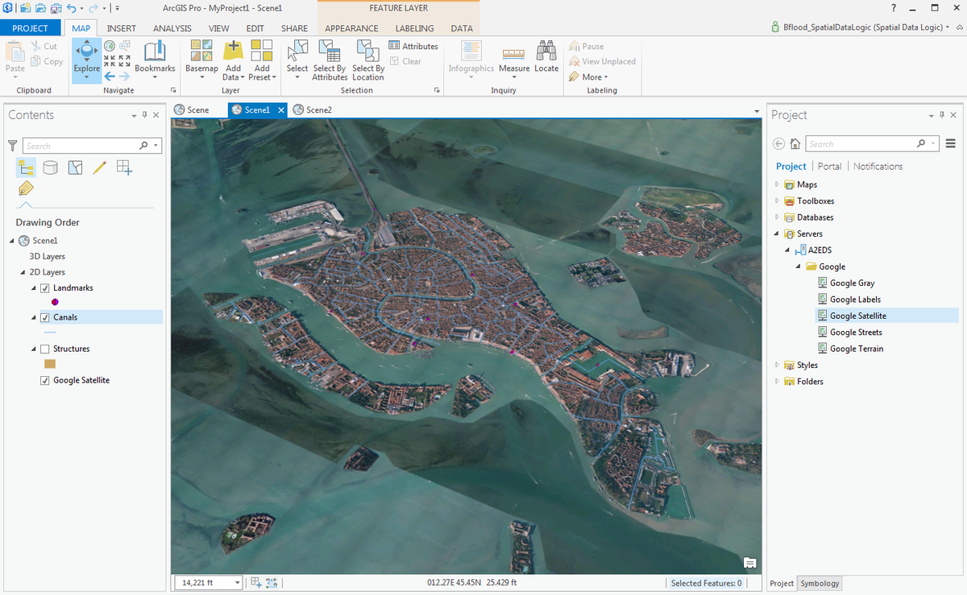
Task: Click the filter funnel in Contents
Action: [12, 146]
